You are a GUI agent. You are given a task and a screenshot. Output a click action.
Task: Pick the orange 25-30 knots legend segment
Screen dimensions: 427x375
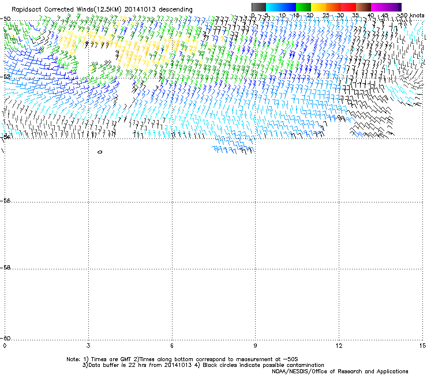tap(334, 7)
